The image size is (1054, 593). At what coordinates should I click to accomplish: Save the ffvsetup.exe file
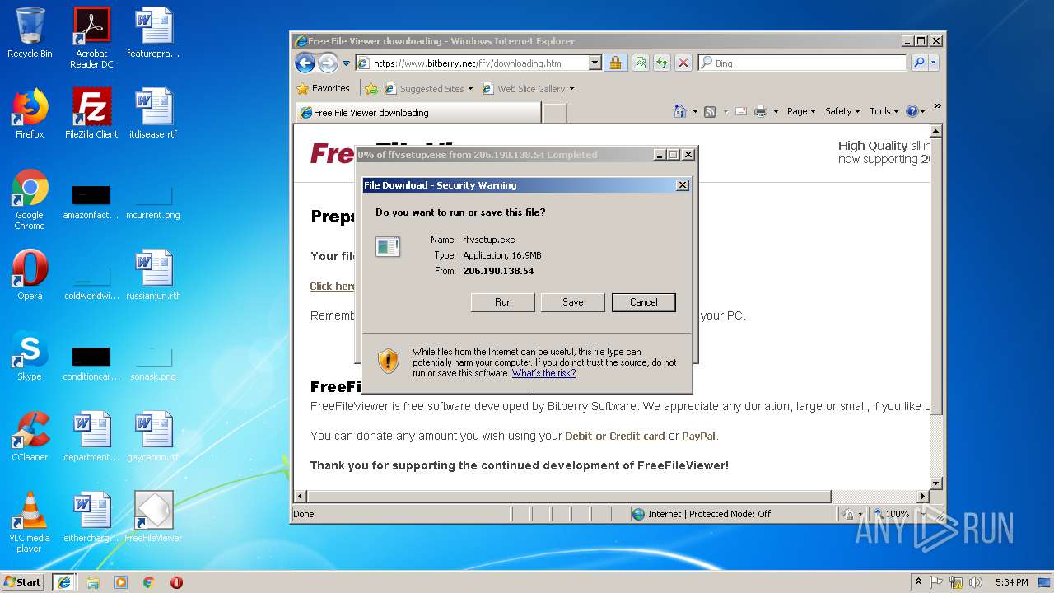[x=573, y=302]
